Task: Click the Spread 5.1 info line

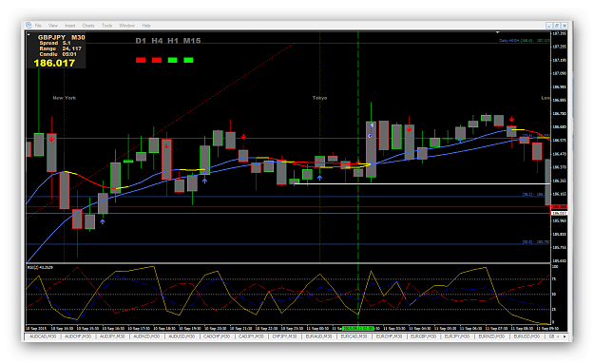Action: click(x=55, y=43)
